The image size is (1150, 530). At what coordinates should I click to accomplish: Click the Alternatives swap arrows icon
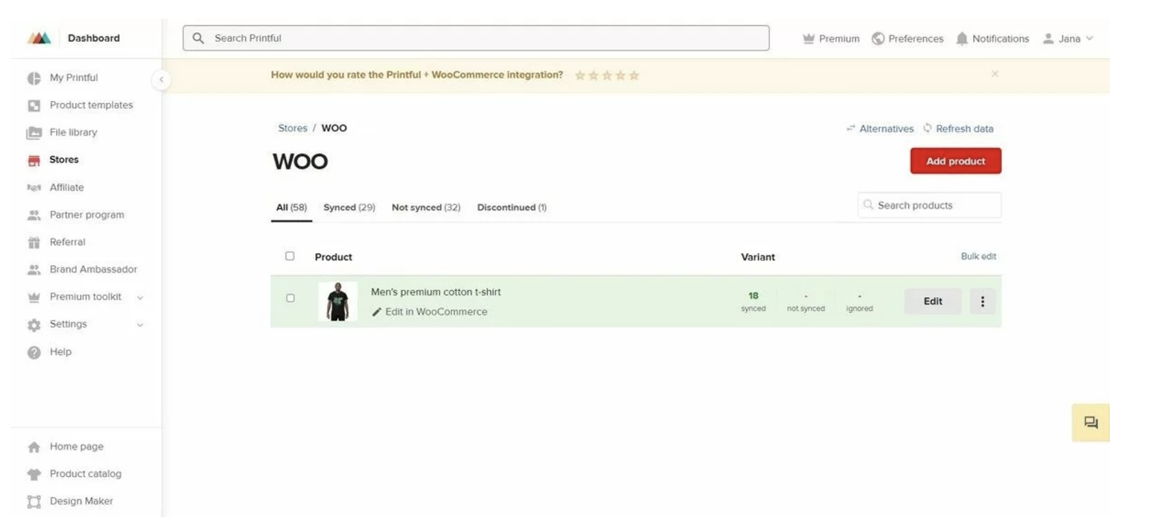(851, 128)
